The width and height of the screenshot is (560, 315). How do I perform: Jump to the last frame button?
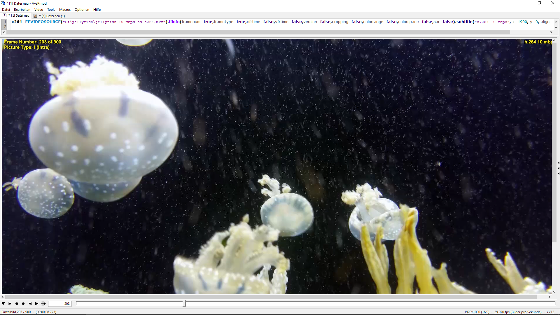[30, 304]
